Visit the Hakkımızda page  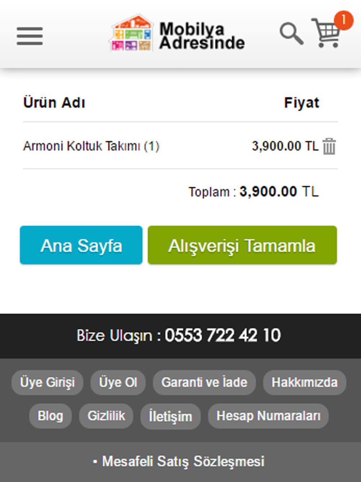[304, 382]
